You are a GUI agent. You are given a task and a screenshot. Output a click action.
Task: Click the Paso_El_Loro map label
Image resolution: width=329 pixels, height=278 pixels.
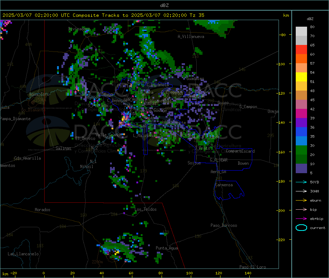[253, 267]
